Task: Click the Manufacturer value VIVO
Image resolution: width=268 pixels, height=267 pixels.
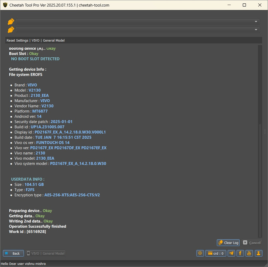Action: click(45, 101)
